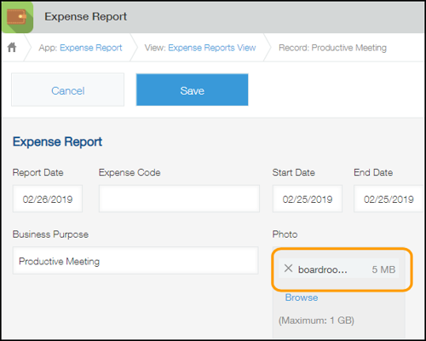This screenshot has width=426, height=341.
Task: Click the boardroo... file name
Action: pyautogui.click(x=323, y=269)
